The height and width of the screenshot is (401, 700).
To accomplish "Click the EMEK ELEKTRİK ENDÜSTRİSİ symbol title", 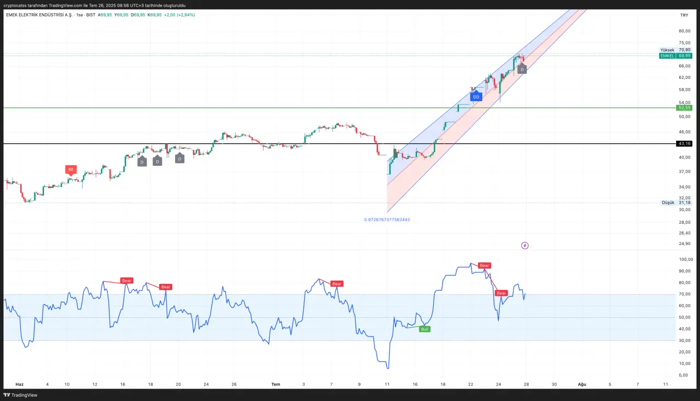I will pos(42,15).
